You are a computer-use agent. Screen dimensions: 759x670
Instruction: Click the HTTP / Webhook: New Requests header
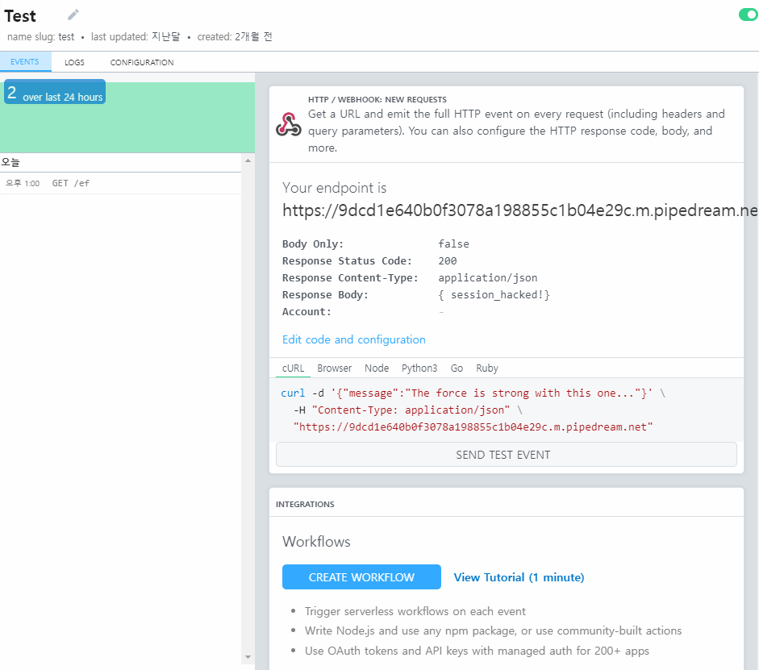pyautogui.click(x=377, y=100)
